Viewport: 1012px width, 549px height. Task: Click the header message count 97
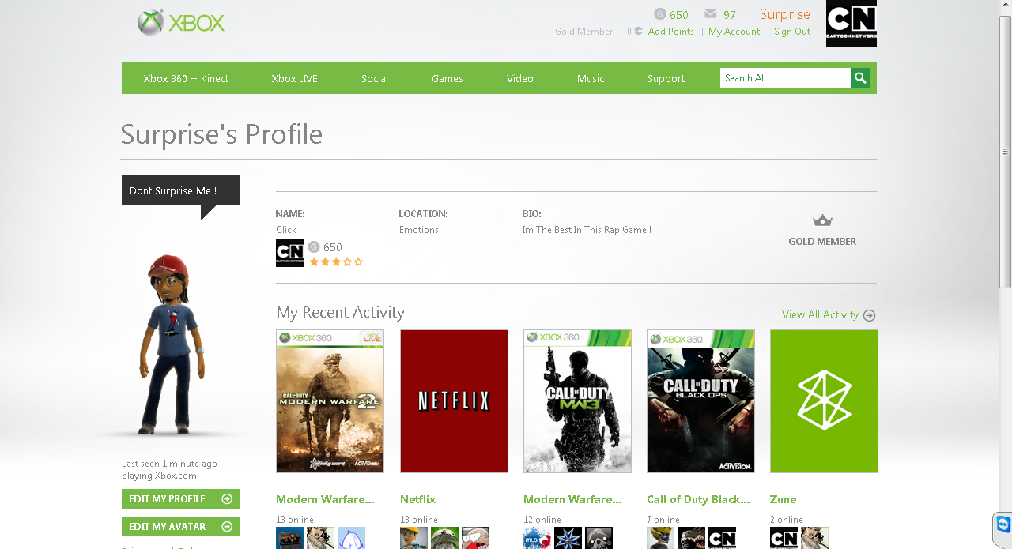(x=729, y=14)
